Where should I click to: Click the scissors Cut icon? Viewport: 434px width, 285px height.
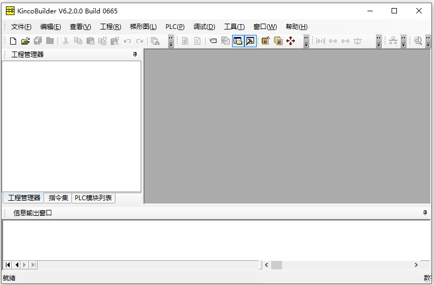(66, 41)
